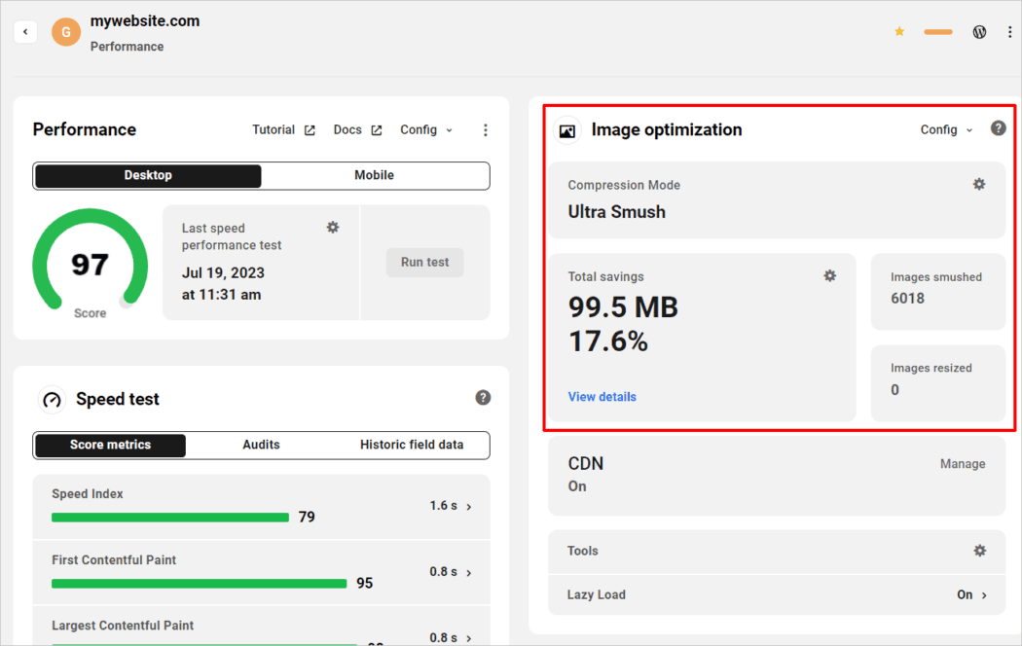Open the last speed test settings gear
Viewport: 1022px width, 646px height.
pos(332,227)
